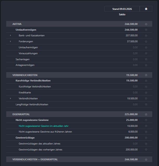This screenshot has height=166, width=159.
Task: Expand the Bank- und Kassakonten row arrow
Action: (10, 36)
